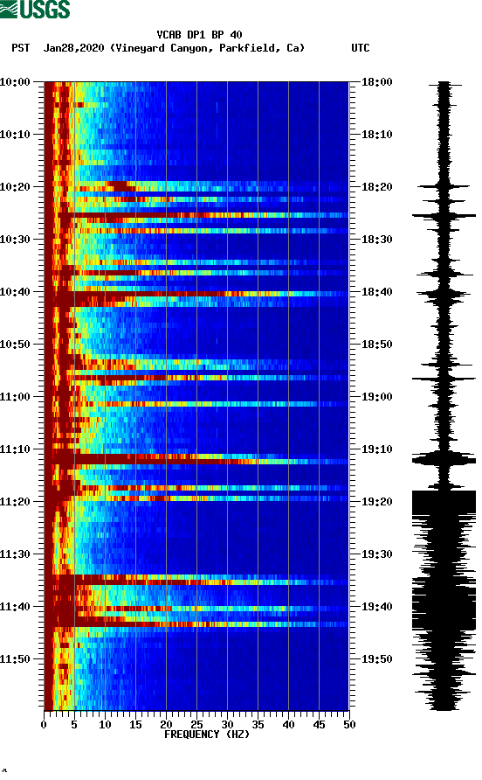Click the 'FREQUENCY (HZ)' axis title
This screenshot has height=780, width=482.
[207, 735]
